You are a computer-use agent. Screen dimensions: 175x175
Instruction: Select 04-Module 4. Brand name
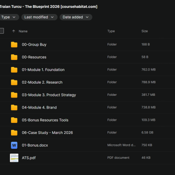point(39,108)
